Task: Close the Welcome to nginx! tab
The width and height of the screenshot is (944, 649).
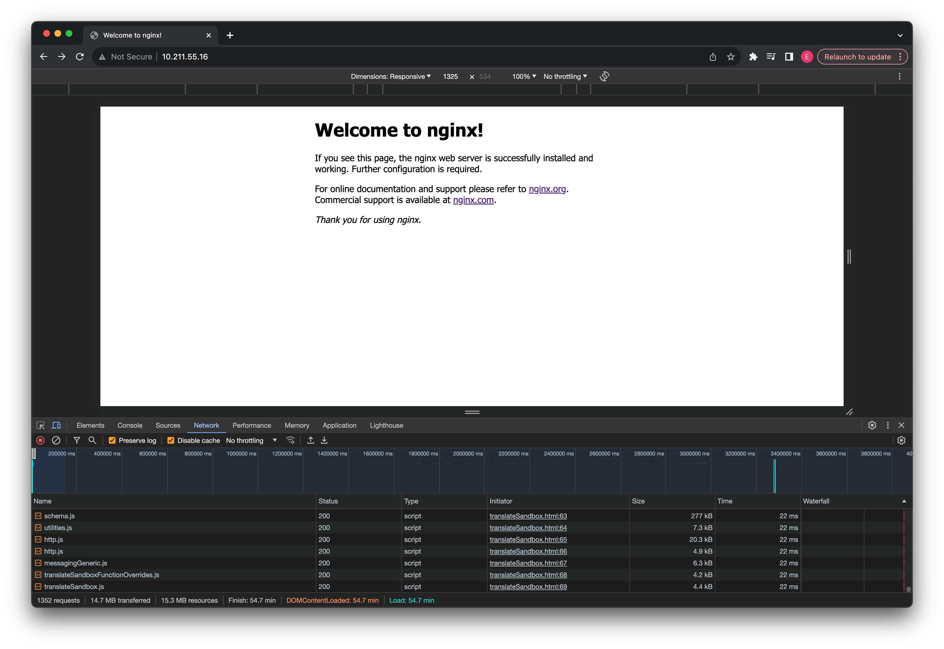Action: (209, 35)
